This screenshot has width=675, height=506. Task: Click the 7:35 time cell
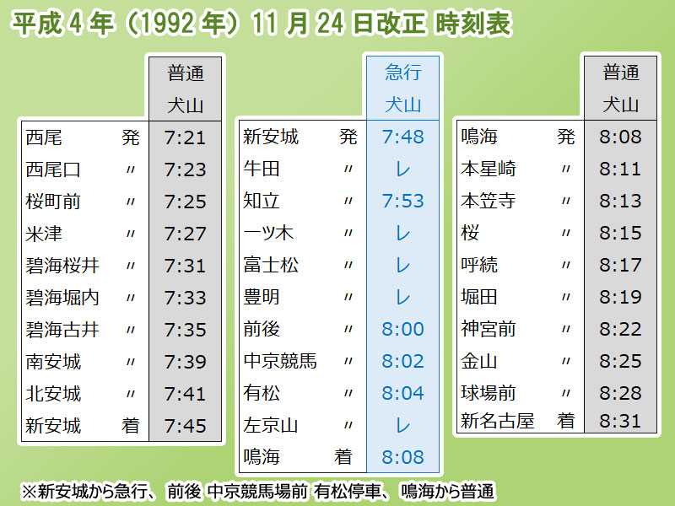click(x=185, y=330)
